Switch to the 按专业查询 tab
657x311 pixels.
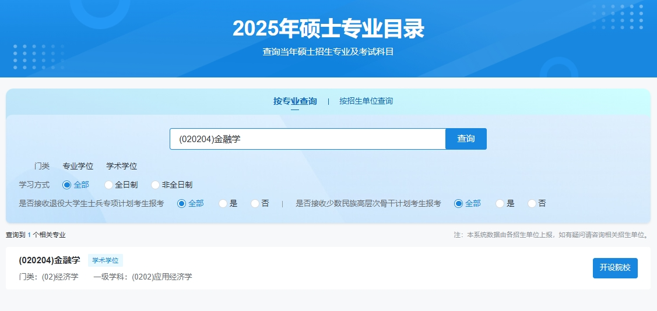(x=295, y=101)
